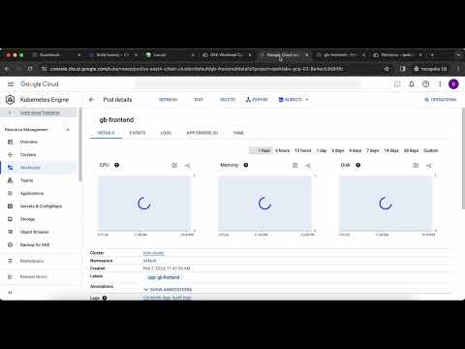Open the Logs row help icon
465x349 pixels.
tap(105, 298)
